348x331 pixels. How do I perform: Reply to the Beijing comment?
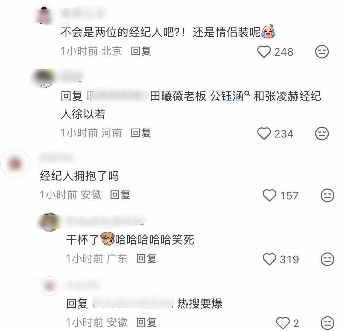[141, 51]
